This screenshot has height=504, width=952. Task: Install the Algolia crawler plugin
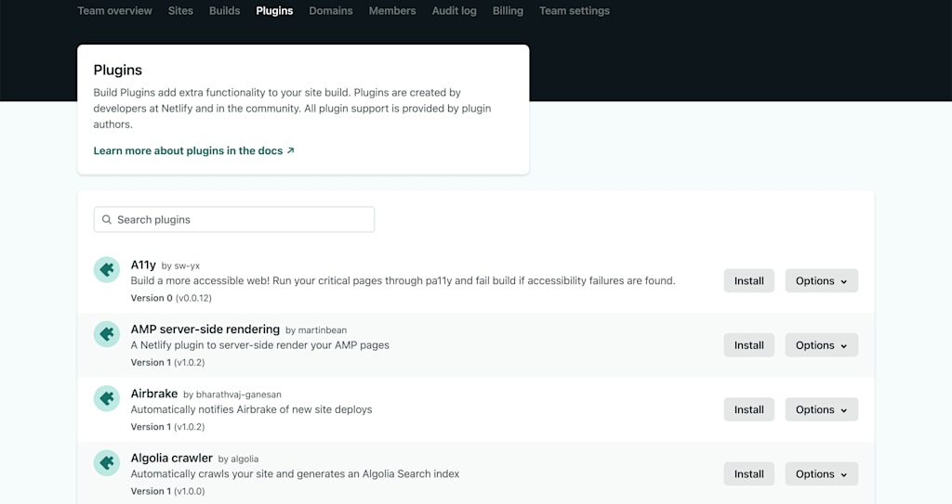click(x=748, y=473)
